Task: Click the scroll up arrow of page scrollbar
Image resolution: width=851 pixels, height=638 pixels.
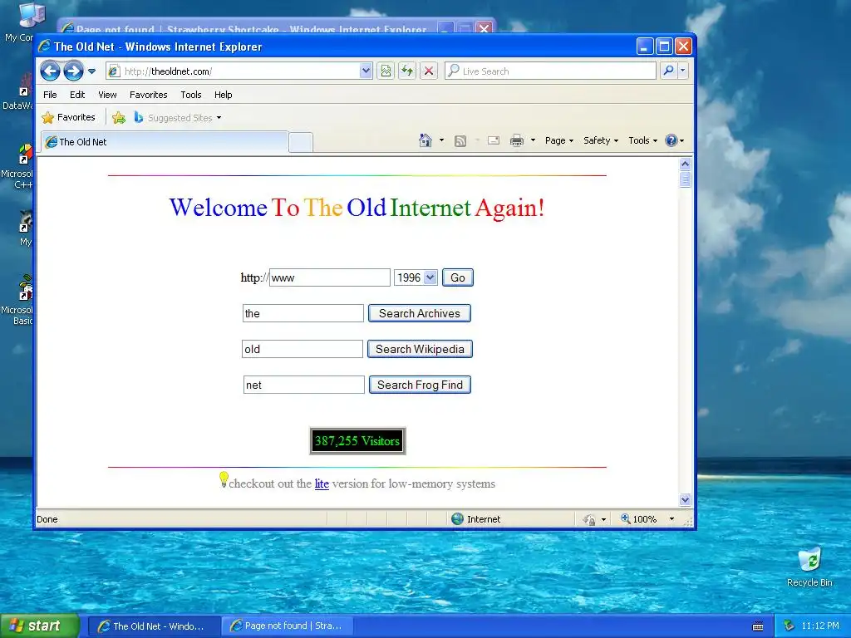Action: point(685,164)
